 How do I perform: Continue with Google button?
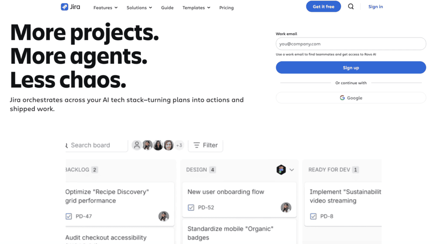pyautogui.click(x=351, y=98)
